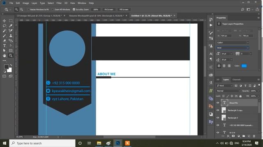Open the Filter menu
Screen dimensions: 263x147
(59, 3)
